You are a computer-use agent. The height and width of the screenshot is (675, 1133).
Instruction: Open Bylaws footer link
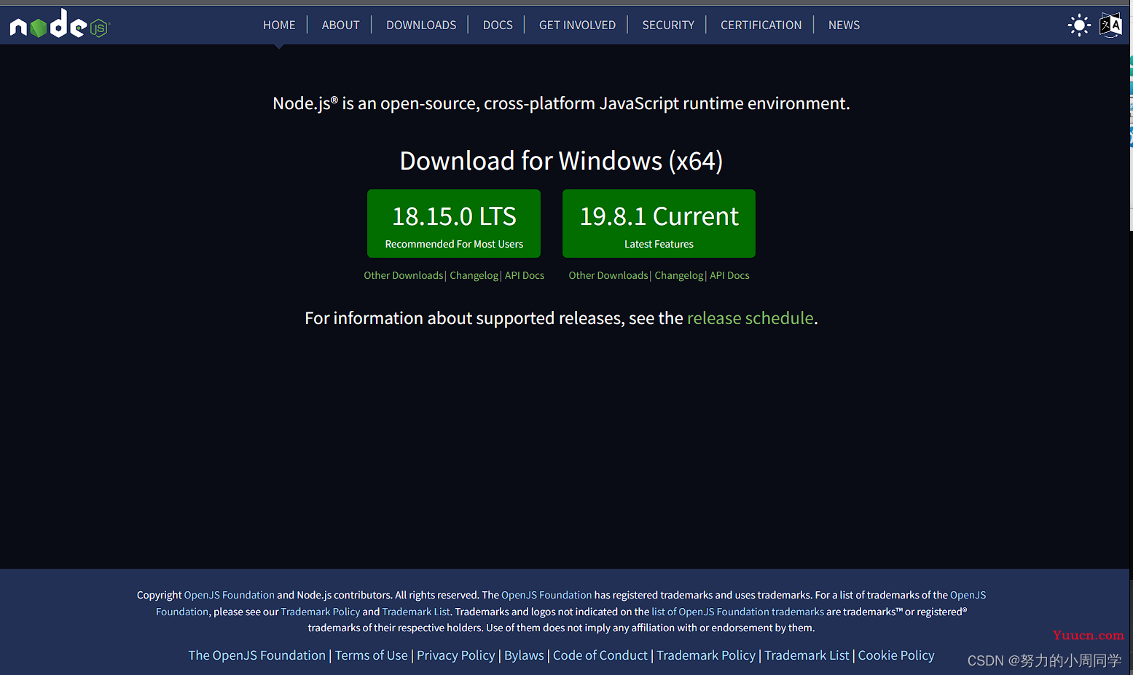pos(524,655)
